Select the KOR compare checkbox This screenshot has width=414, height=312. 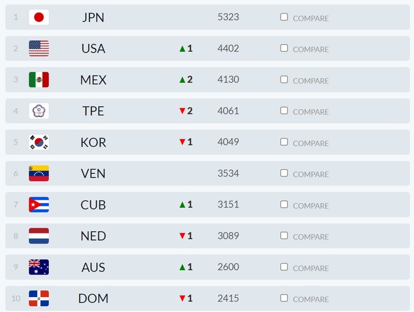(x=284, y=142)
